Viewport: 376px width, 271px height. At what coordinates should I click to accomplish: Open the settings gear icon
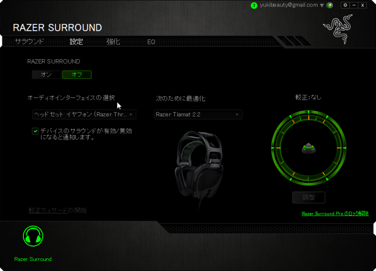(345, 5)
